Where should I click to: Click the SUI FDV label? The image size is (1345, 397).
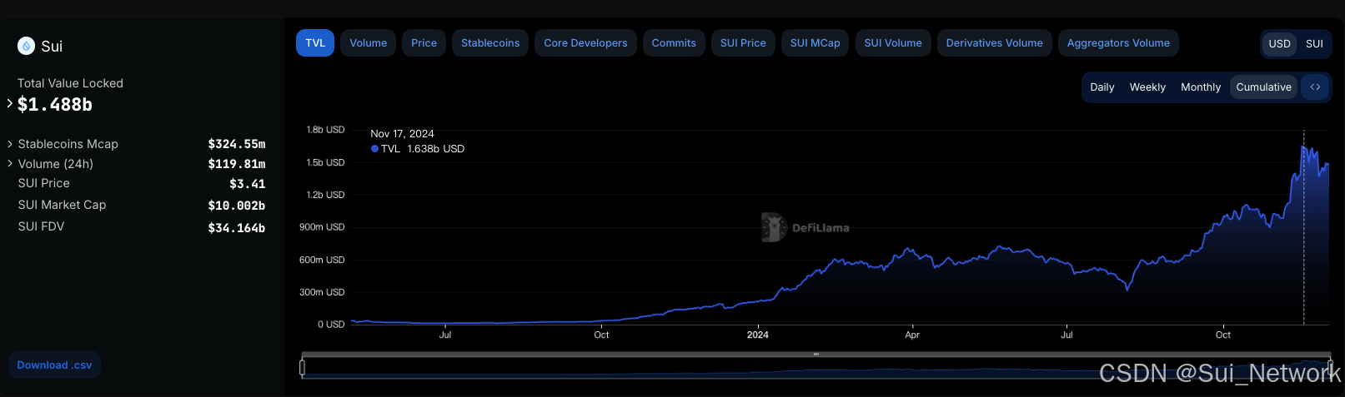pyautogui.click(x=41, y=226)
